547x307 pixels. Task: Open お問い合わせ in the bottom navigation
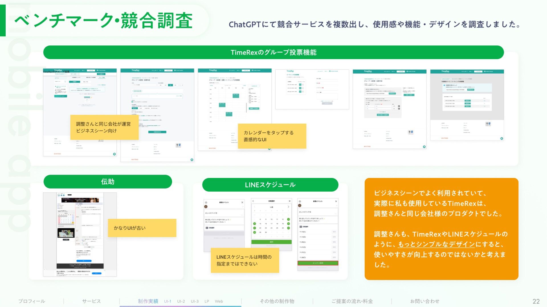pos(425,301)
